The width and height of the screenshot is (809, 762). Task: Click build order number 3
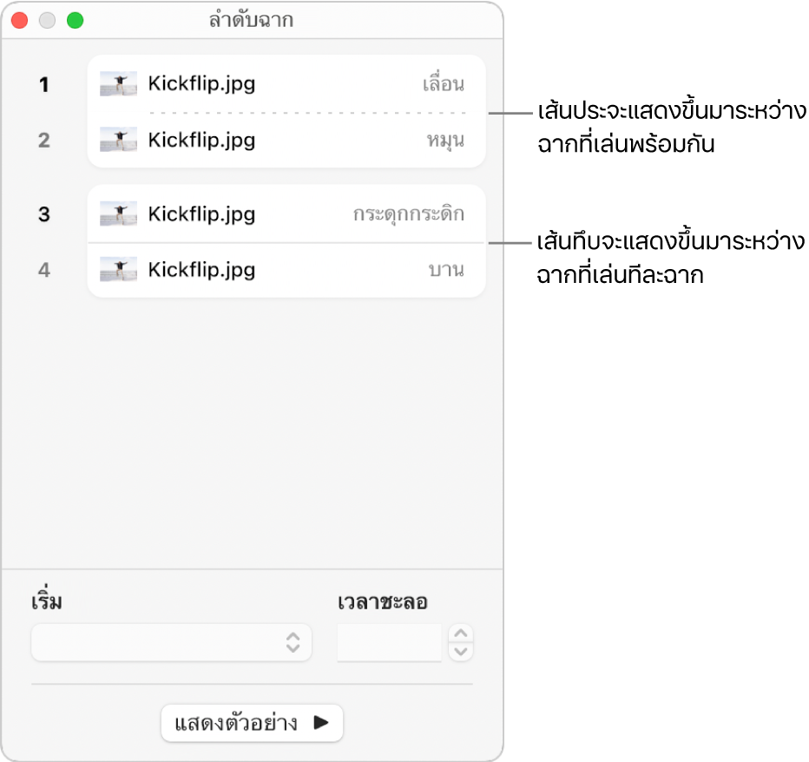tap(43, 213)
